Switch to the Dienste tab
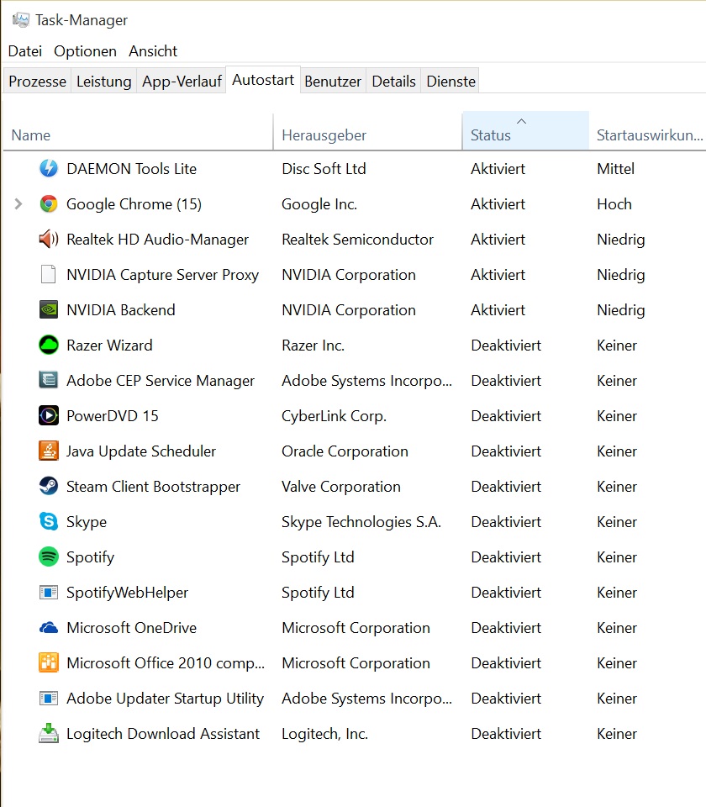The image size is (706, 807). tap(450, 82)
